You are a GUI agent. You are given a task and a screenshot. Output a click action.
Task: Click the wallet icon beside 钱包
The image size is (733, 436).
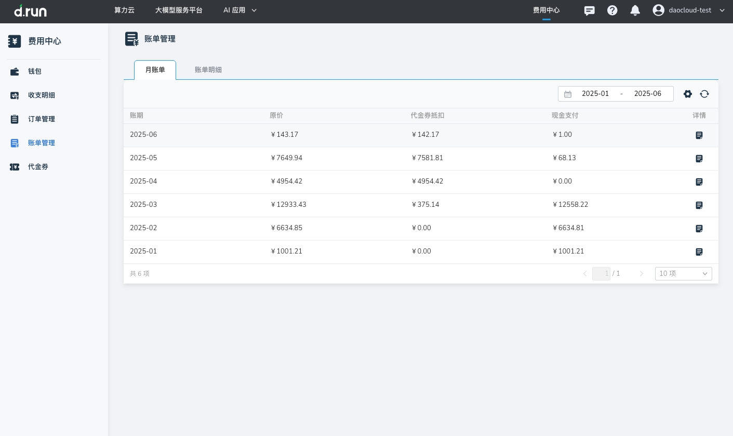pos(15,72)
